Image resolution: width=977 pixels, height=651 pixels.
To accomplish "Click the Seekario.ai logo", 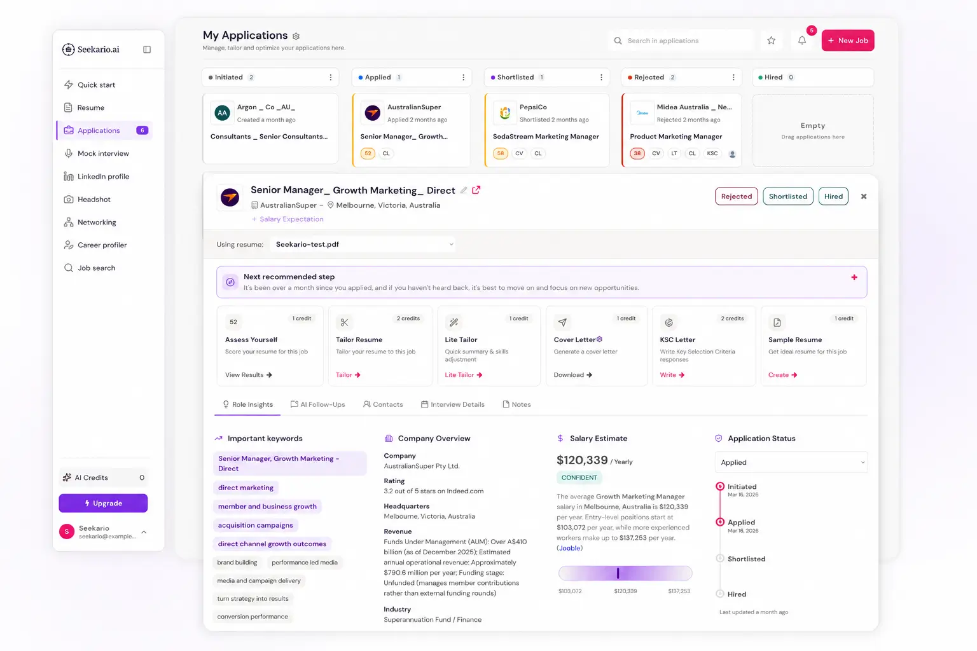I will point(91,50).
